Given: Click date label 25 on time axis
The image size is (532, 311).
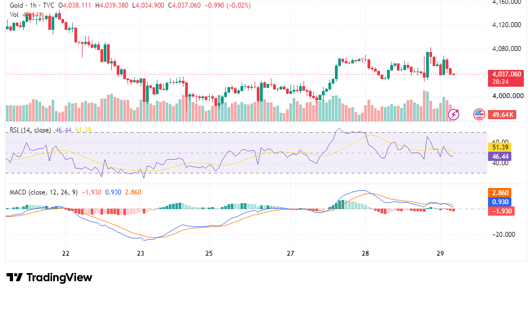Looking at the screenshot, I should tap(209, 254).
